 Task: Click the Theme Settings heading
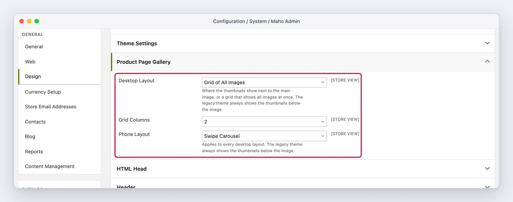(x=137, y=43)
